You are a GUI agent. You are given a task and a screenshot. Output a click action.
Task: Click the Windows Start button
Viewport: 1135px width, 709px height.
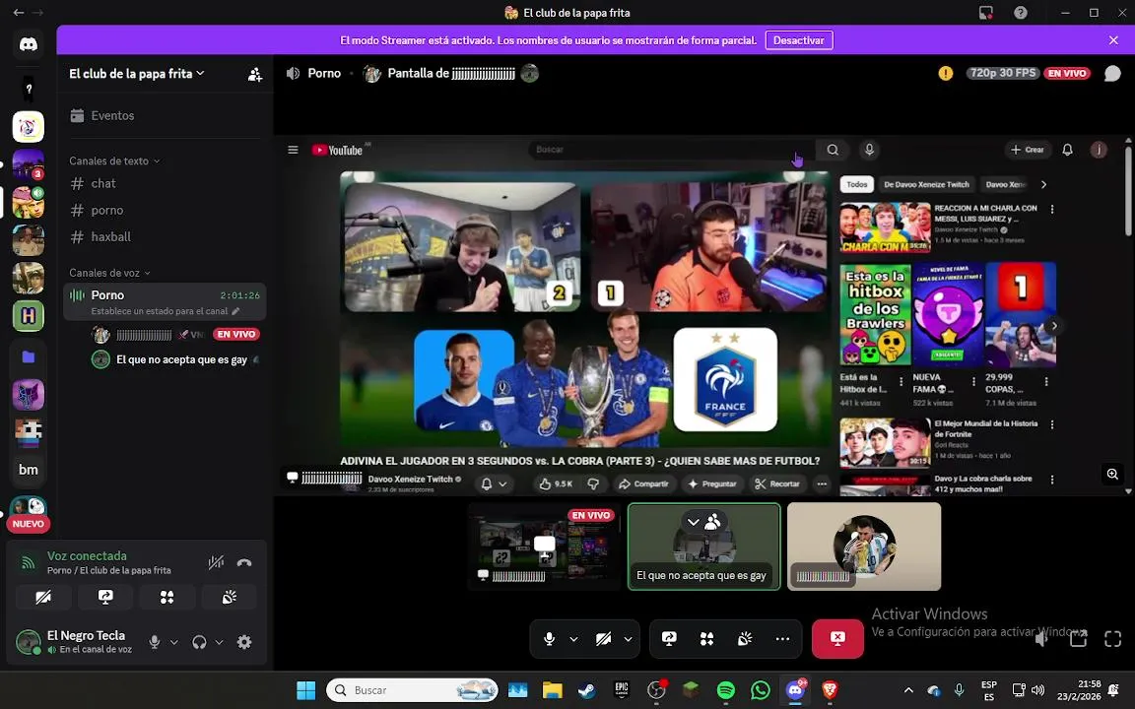[306, 690]
